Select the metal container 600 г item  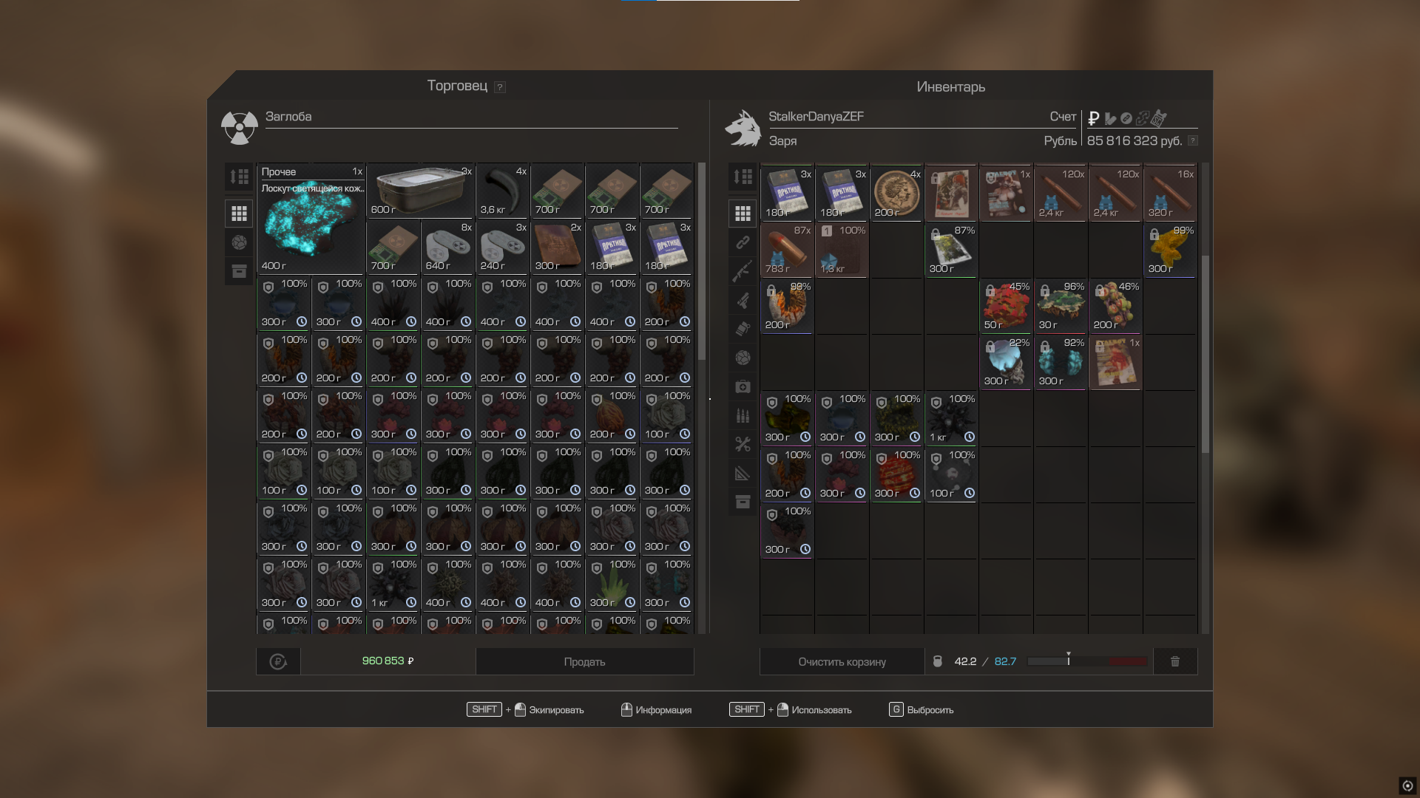pyautogui.click(x=420, y=191)
